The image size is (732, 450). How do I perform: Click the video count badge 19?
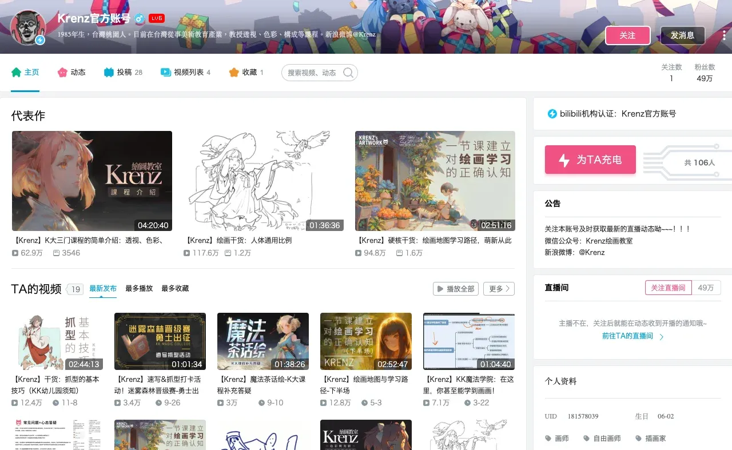point(75,289)
